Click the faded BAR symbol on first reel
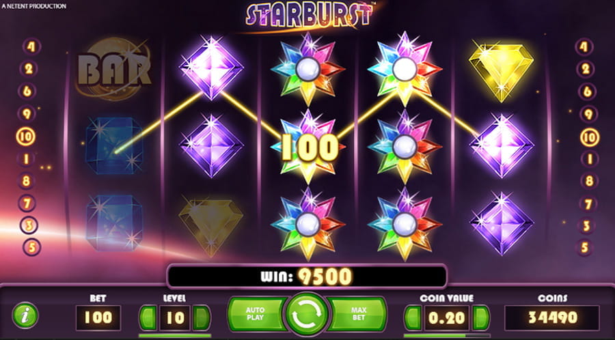Screen dimensions: 615x340 pos(113,70)
